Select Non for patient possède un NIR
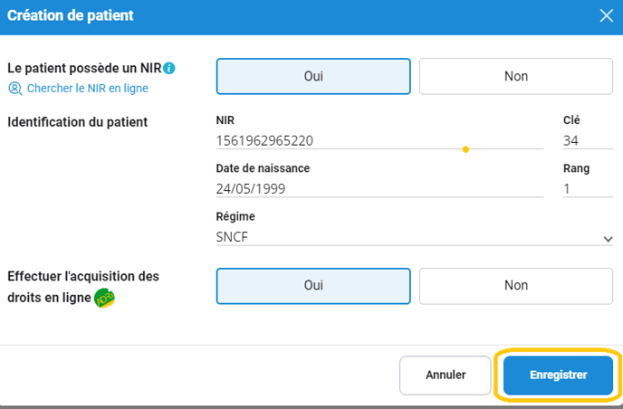Screen dimensions: 623x409 coord(515,77)
